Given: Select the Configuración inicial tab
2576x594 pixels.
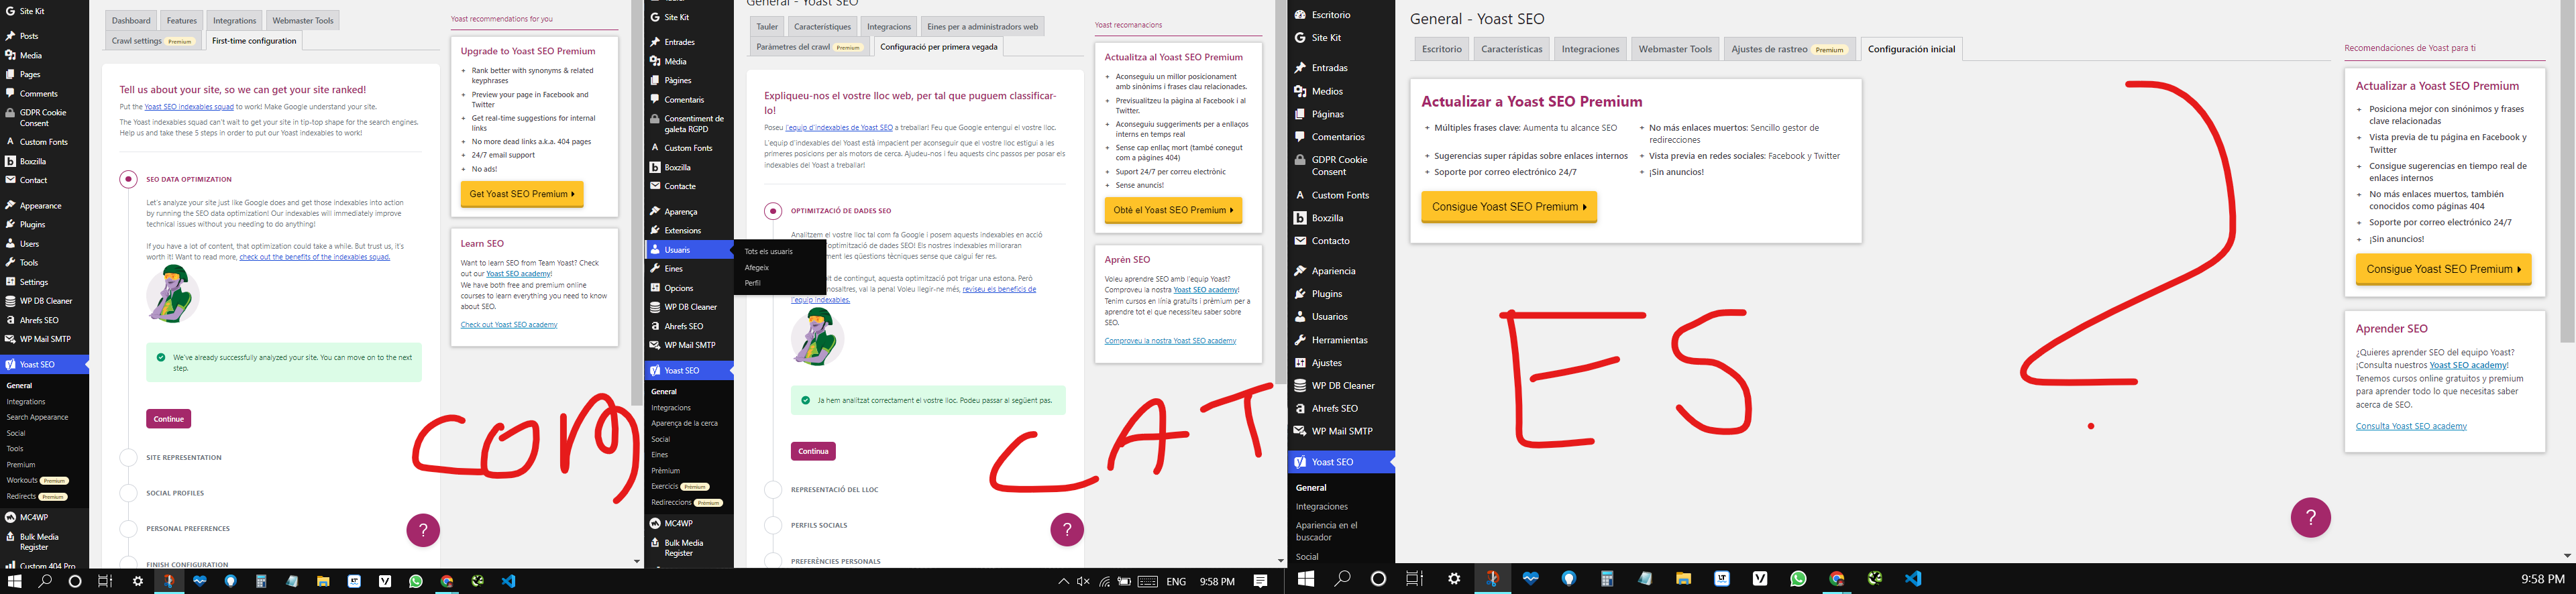Looking at the screenshot, I should coord(1911,49).
